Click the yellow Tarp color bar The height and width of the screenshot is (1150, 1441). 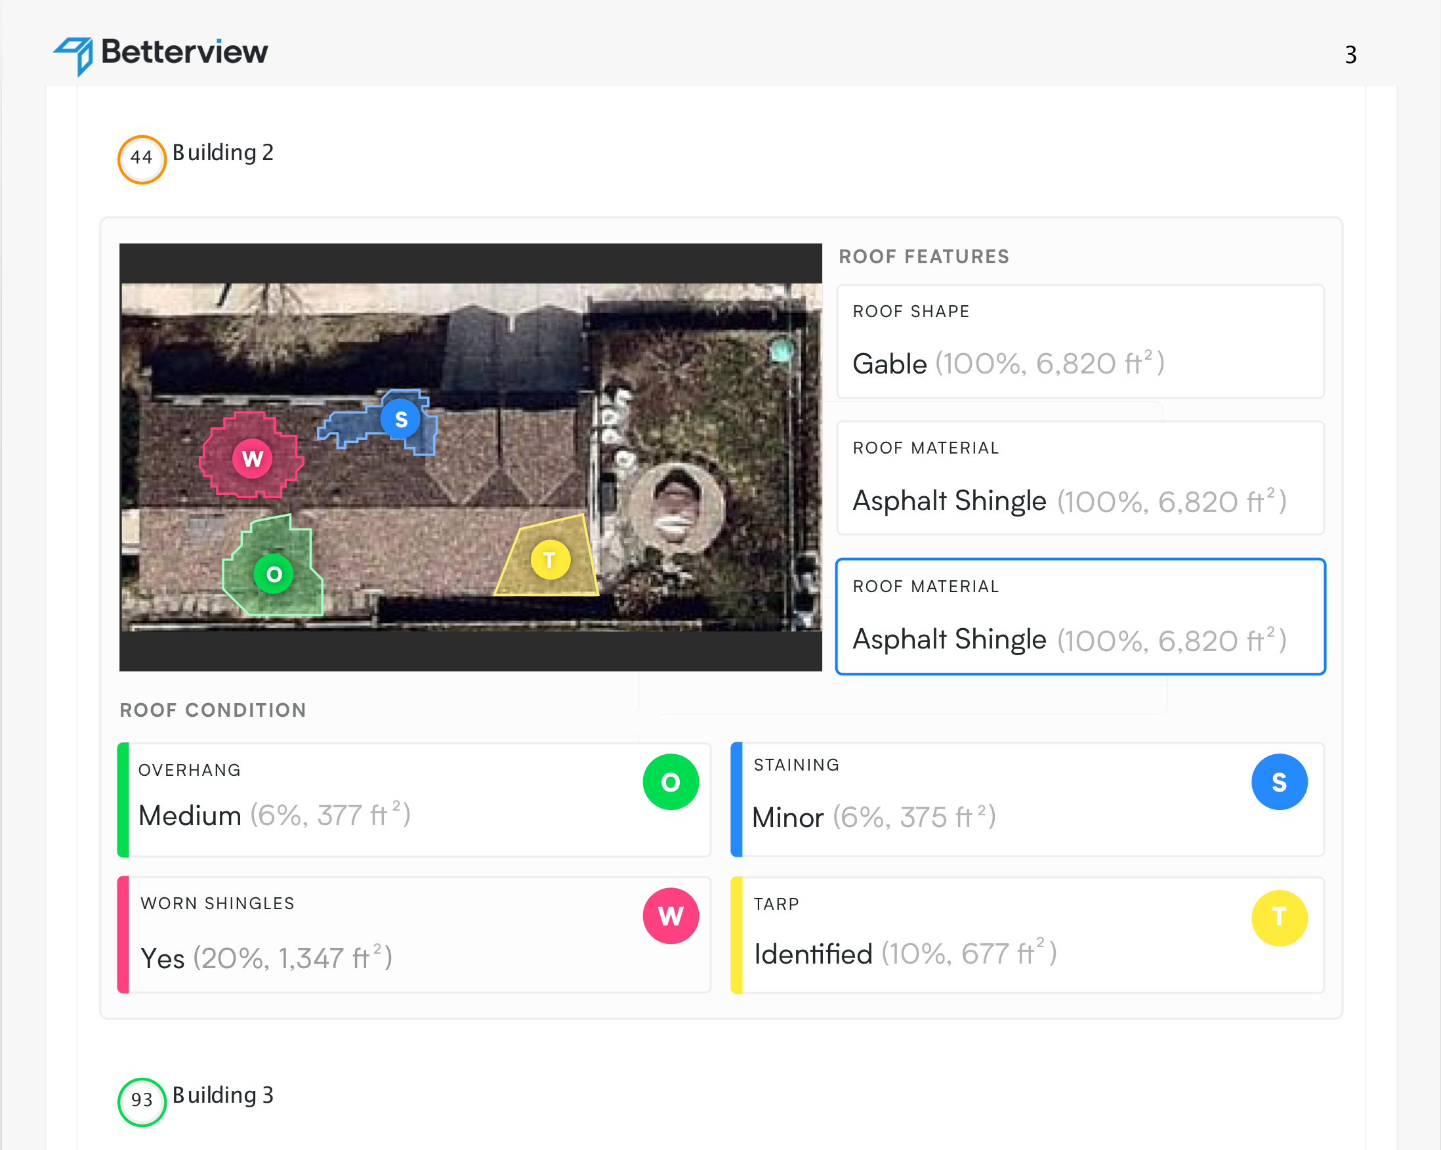click(x=736, y=935)
